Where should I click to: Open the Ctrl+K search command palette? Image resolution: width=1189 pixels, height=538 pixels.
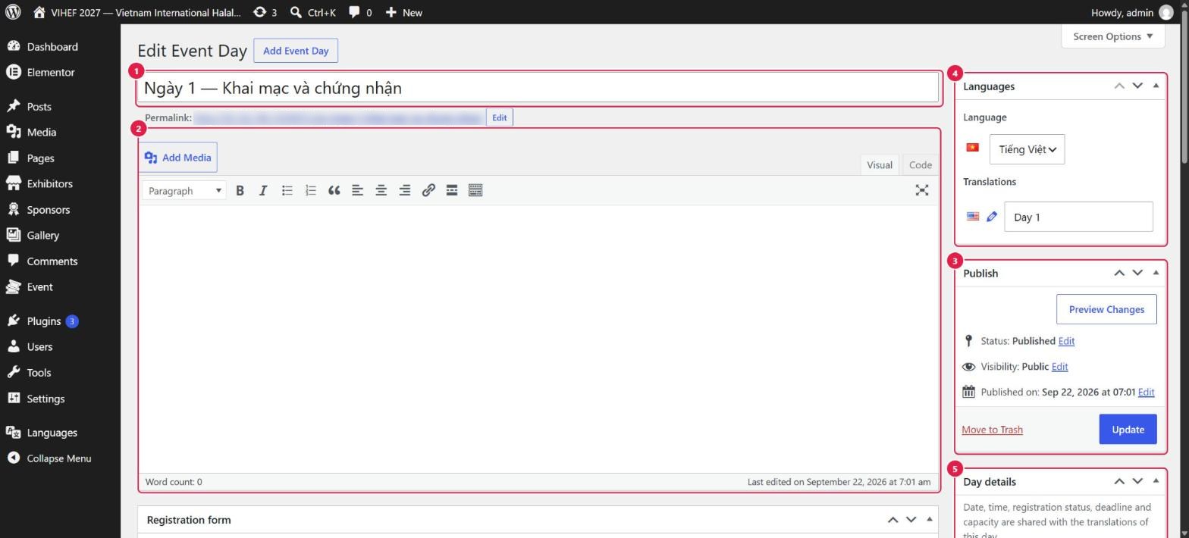[313, 12]
